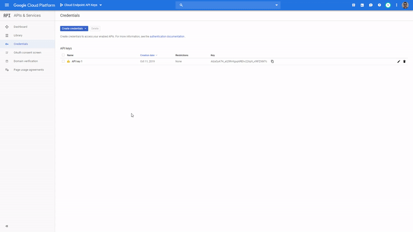Expand the search bar dropdown arrow
The height and width of the screenshot is (232, 413).
(x=277, y=5)
